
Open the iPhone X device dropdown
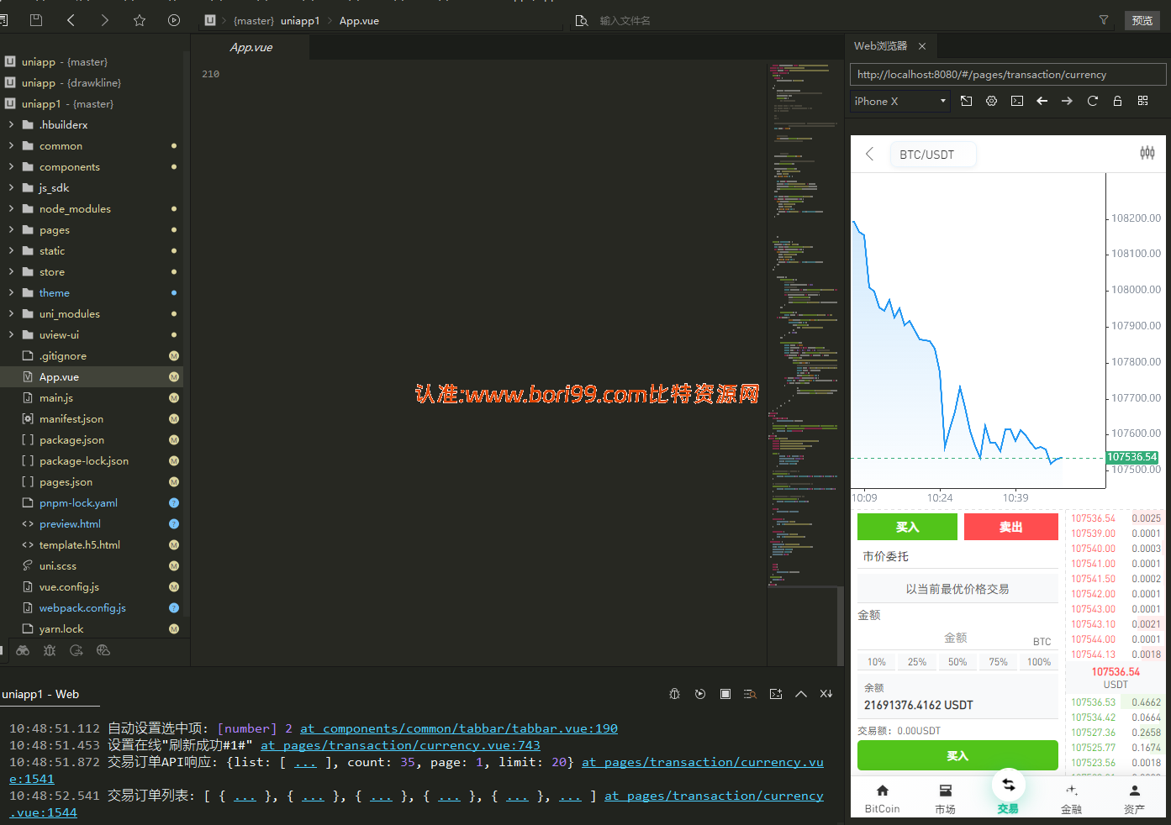(x=900, y=101)
